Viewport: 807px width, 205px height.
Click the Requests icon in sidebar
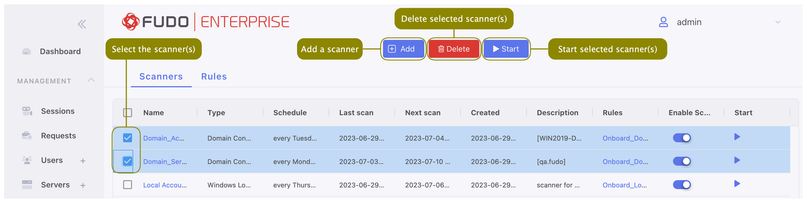27,136
